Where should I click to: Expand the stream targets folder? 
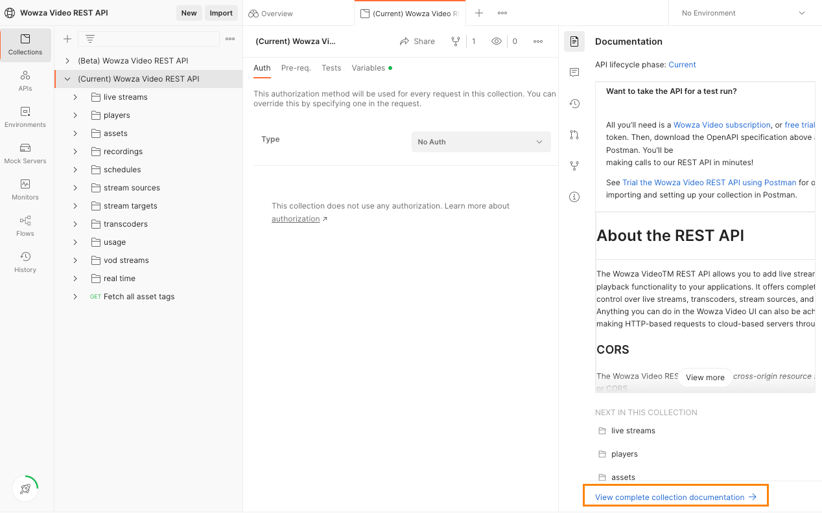pyautogui.click(x=75, y=206)
